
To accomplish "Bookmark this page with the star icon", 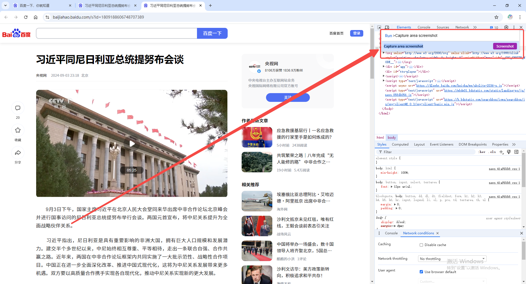I will pyautogui.click(x=496, y=17).
